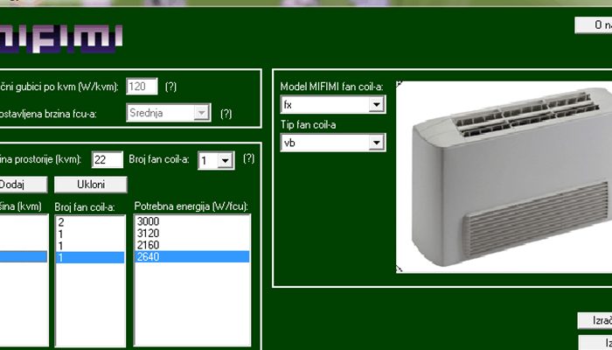612x350 pixels.
Task: Click the 'Izrač' button at bottom right
Action: click(595, 321)
